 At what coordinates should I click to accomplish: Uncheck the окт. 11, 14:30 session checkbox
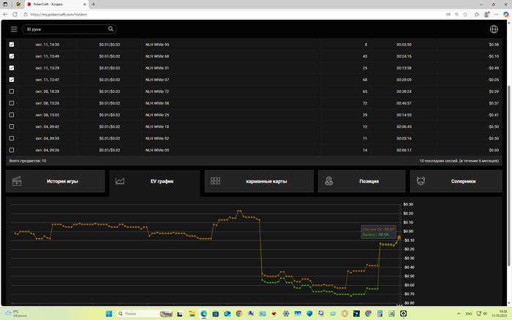(x=12, y=45)
